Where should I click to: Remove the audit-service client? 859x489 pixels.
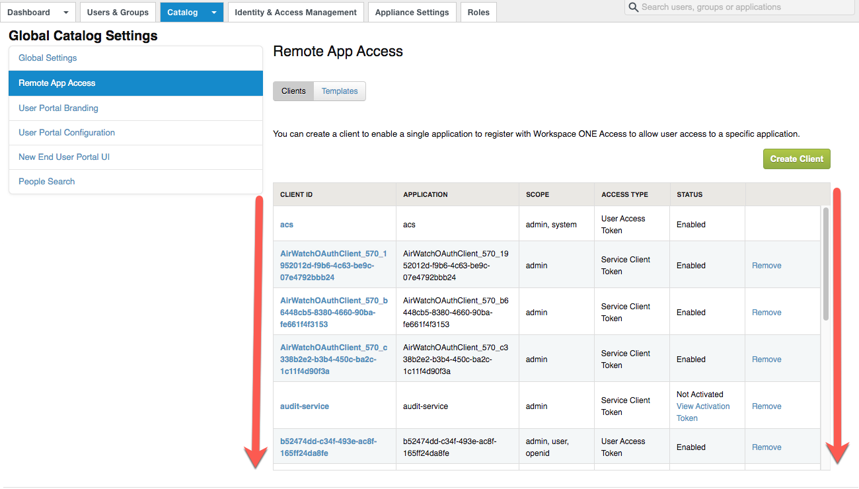[766, 406]
